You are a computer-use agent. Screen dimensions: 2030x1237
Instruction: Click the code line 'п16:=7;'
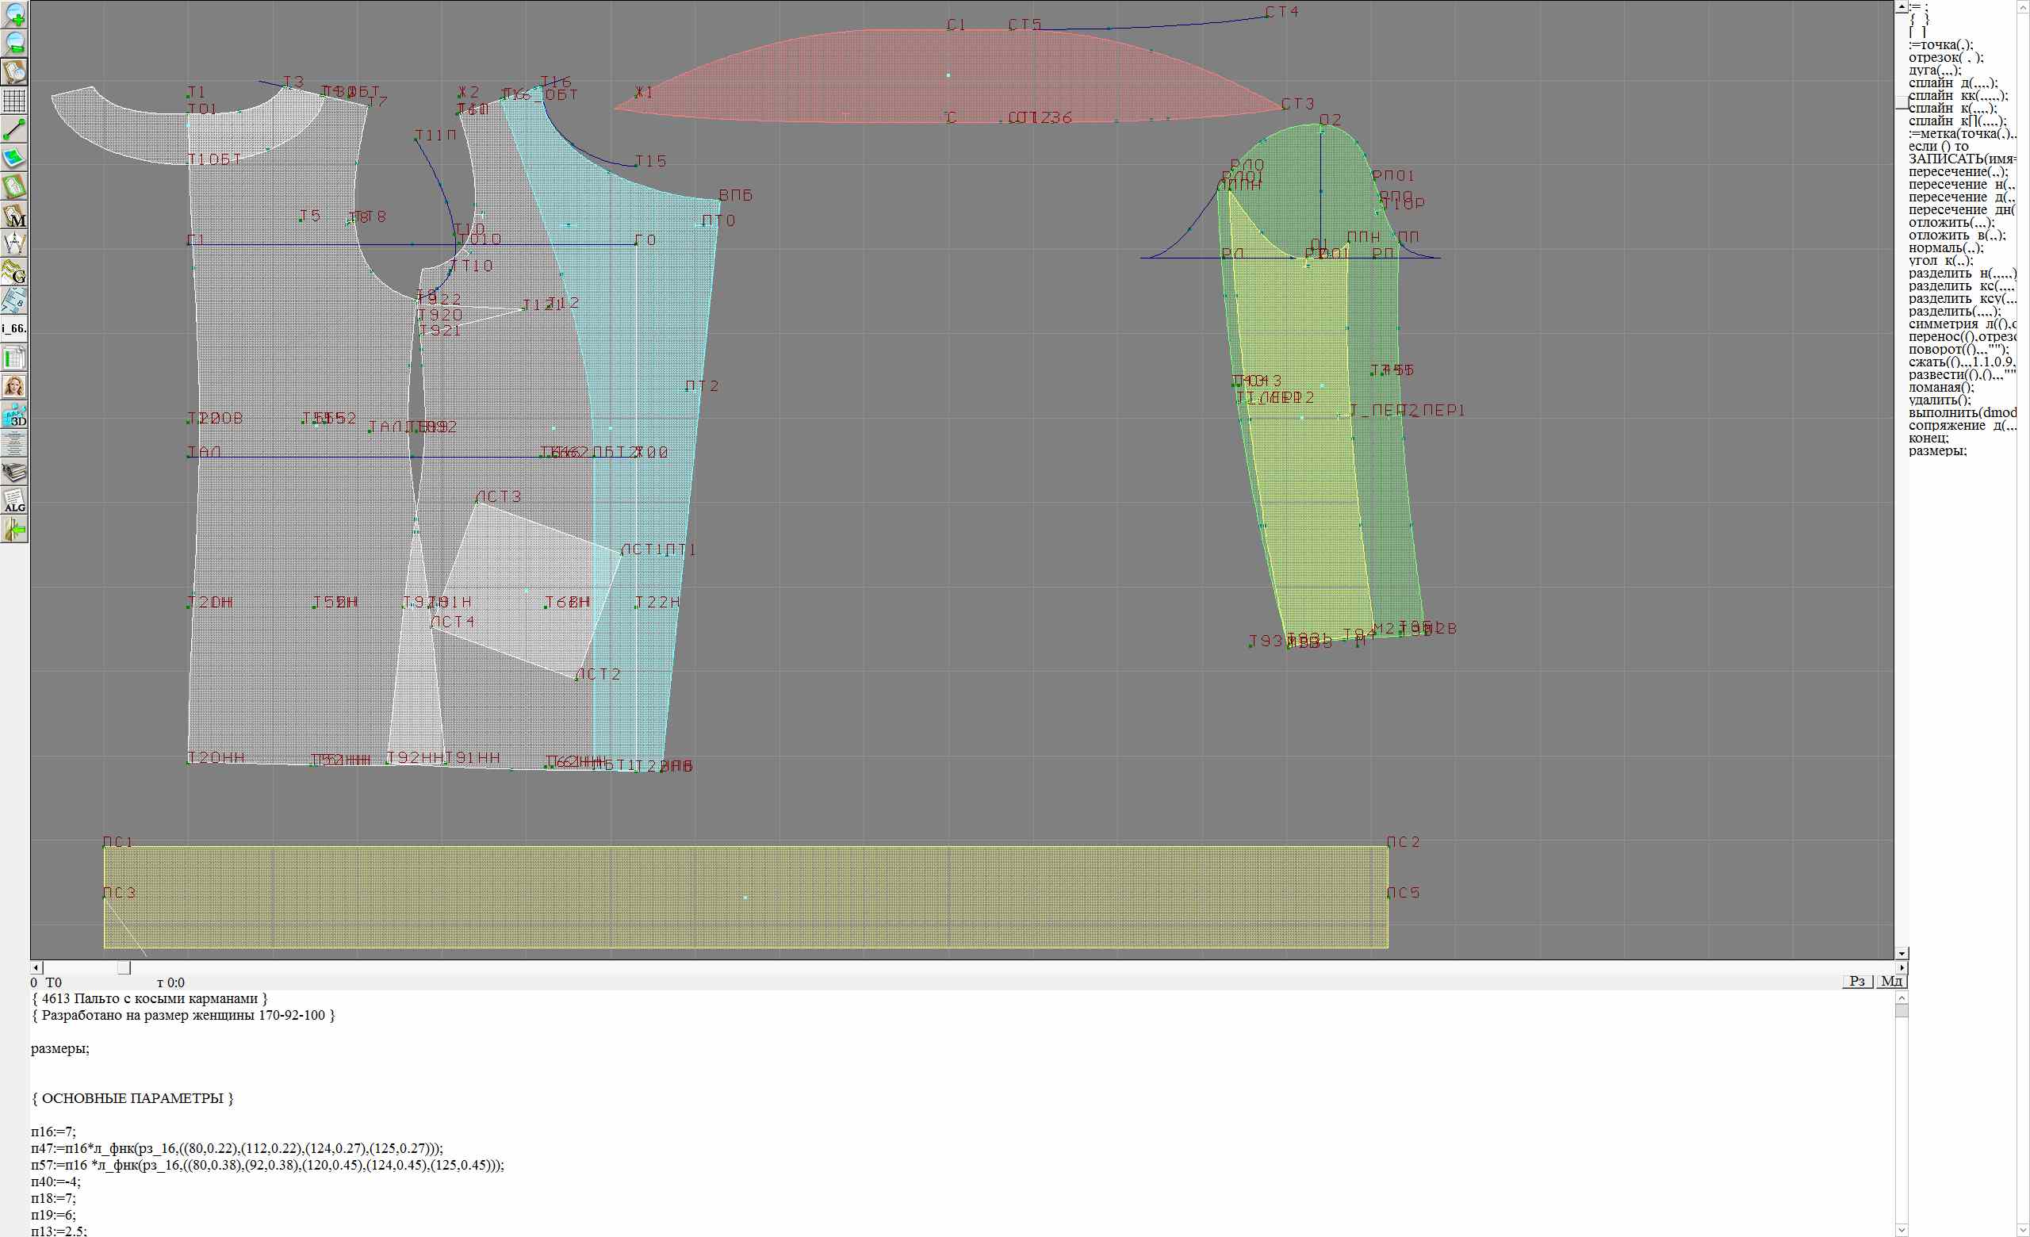click(54, 1132)
